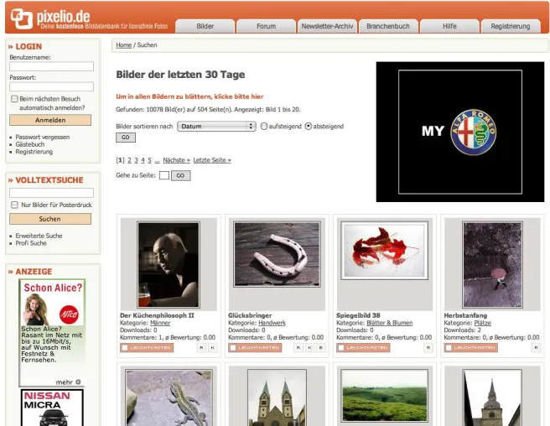The height and width of the screenshot is (426, 550).
Task: Open the Registrierung tab in top navigation
Action: click(511, 26)
